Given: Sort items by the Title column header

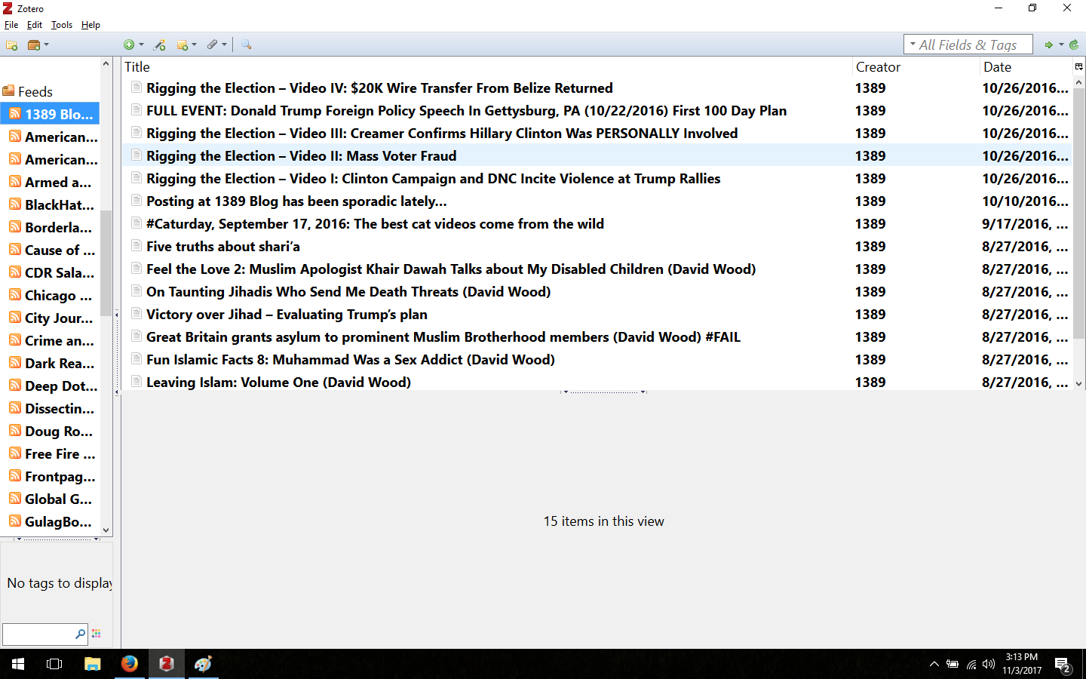Looking at the screenshot, I should coord(486,67).
